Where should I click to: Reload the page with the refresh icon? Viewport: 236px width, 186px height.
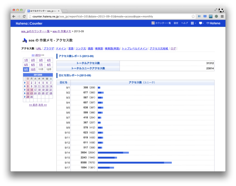[x=24, y=16]
